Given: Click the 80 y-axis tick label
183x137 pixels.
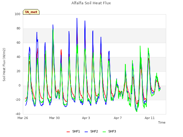Looking at the screenshot, I should point(18,29).
